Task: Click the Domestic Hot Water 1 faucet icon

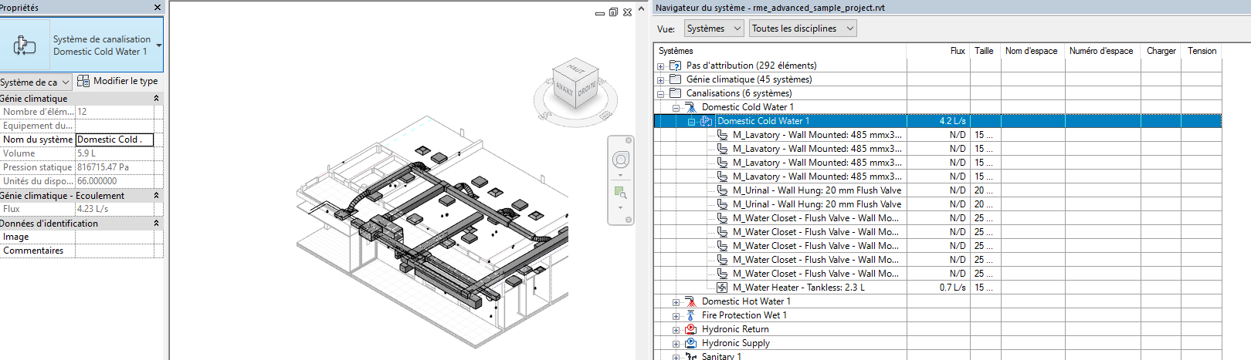Action: (x=690, y=301)
